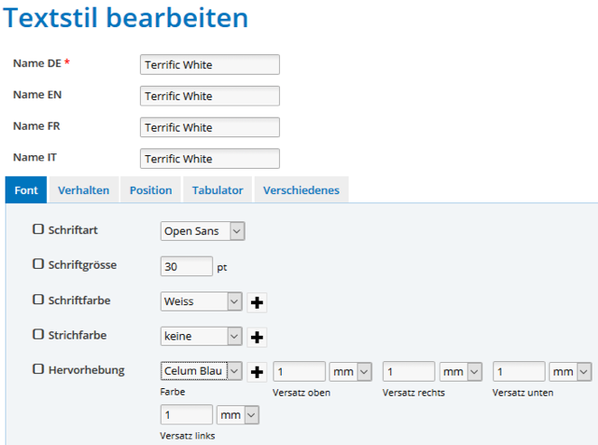Image resolution: width=598 pixels, height=445 pixels.
Task: Open the Tabulator tab
Action: (x=218, y=190)
